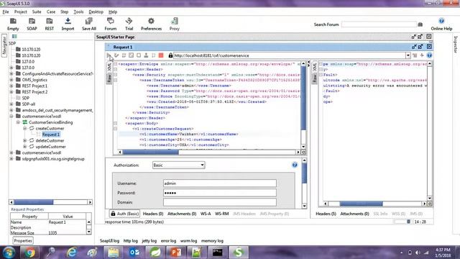Open the Tools menu
The image size is (460, 259).
click(78, 12)
